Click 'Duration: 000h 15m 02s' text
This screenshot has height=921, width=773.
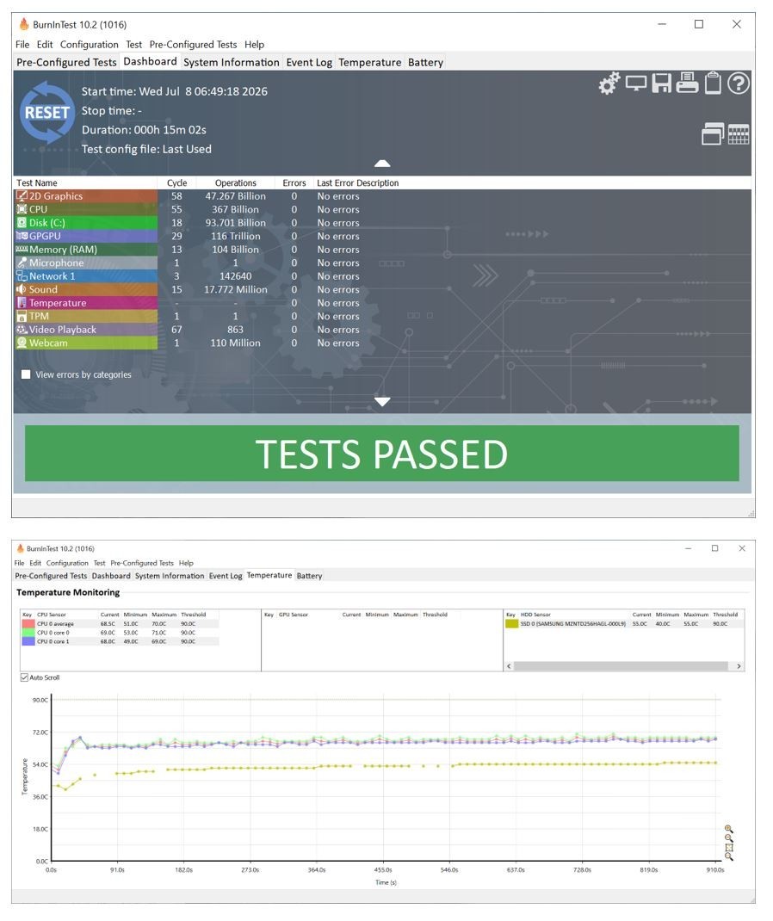(144, 130)
